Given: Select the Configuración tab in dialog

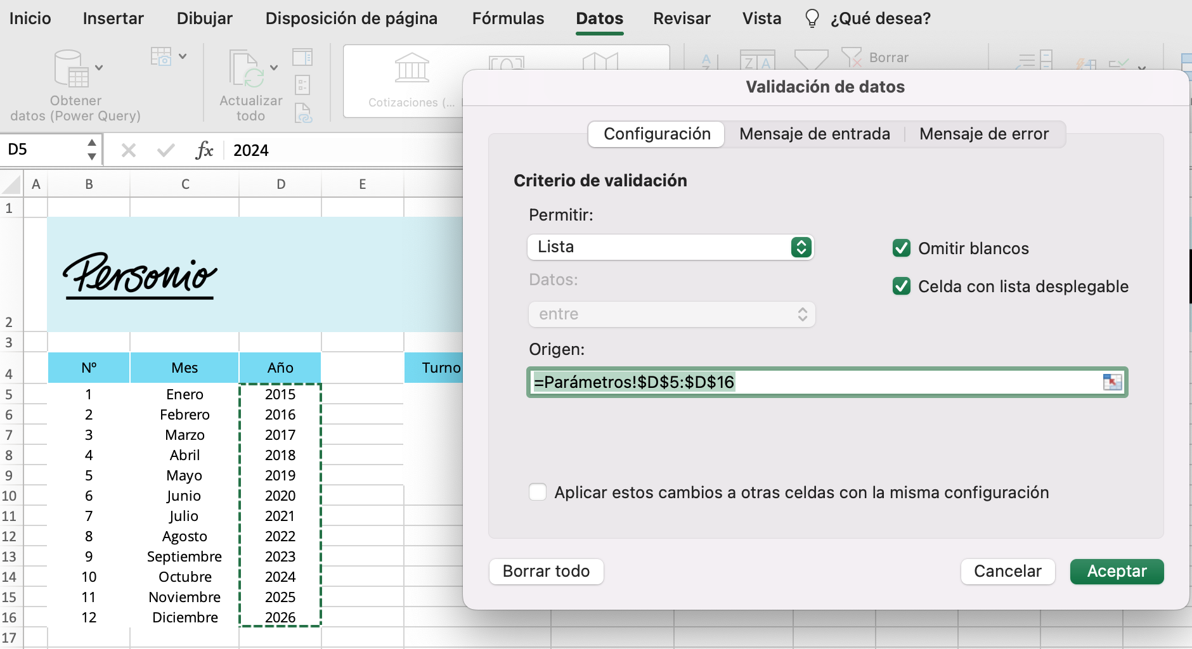Looking at the screenshot, I should click(656, 134).
